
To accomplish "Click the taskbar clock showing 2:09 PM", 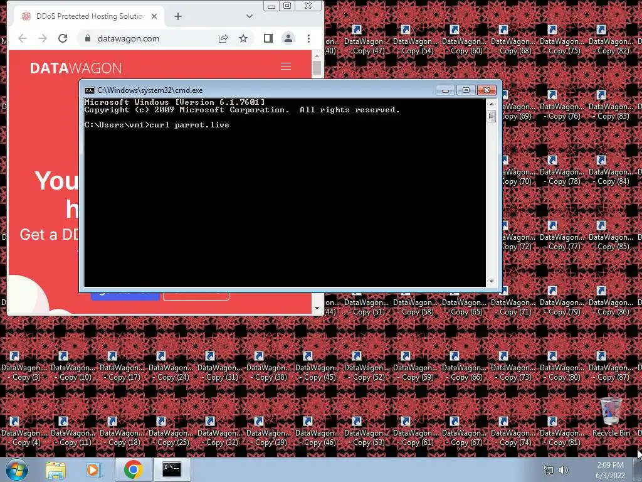I will coord(610,470).
